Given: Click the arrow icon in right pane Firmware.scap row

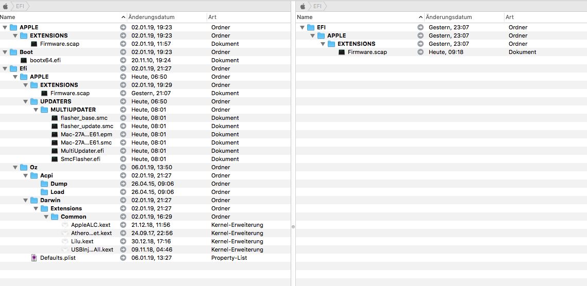Looking at the screenshot, I should coord(421,52).
